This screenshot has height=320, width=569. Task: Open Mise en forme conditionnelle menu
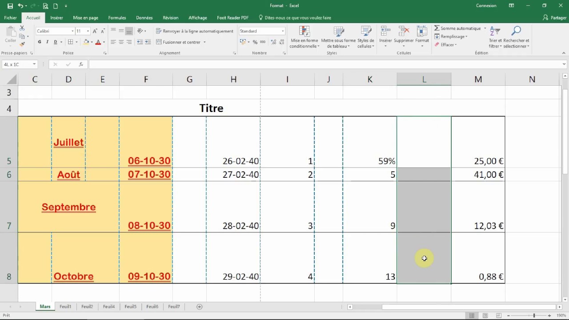305,37
